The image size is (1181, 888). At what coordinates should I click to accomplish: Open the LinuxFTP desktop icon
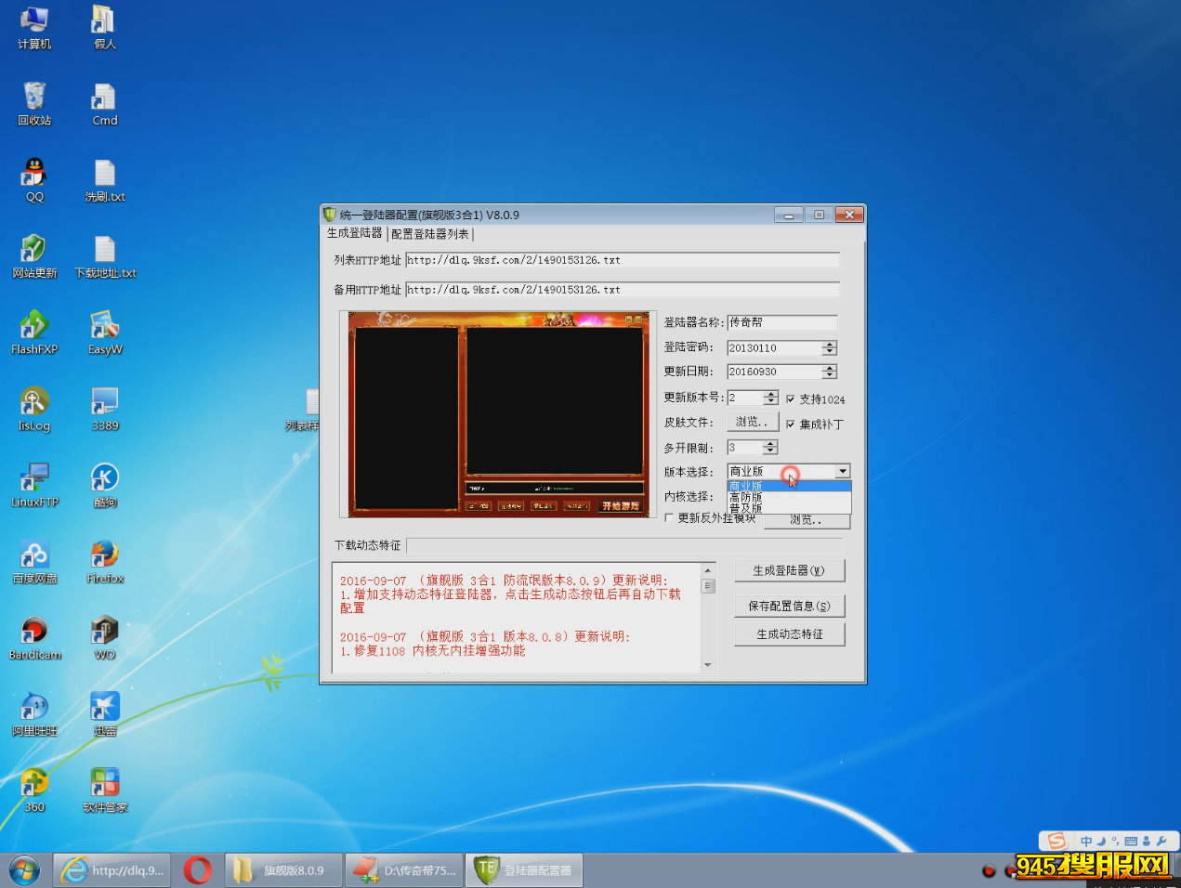pyautogui.click(x=34, y=479)
